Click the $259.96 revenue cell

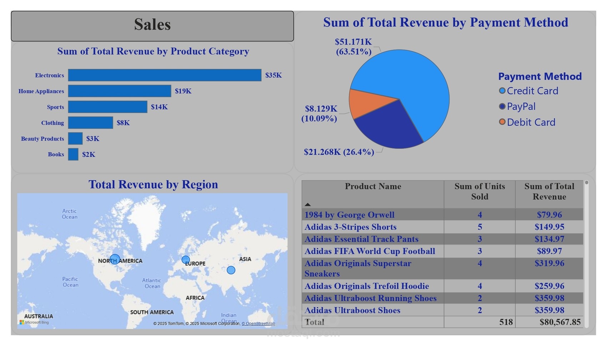[549, 286]
